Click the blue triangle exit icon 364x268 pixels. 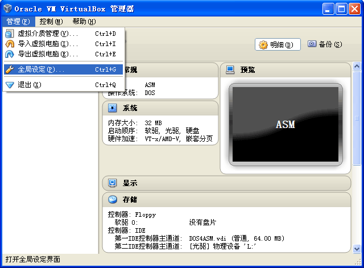pos(10,85)
